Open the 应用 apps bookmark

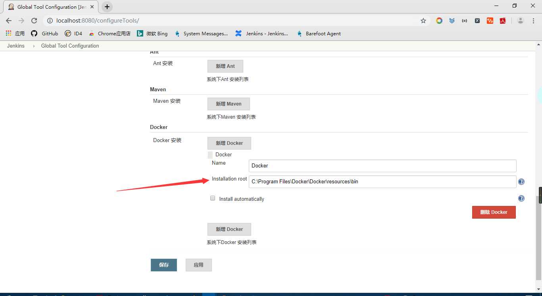coord(15,33)
